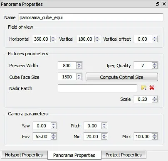168x161 pixels.
Task: Increase the Vertical field of view
Action: (x=97, y=37)
